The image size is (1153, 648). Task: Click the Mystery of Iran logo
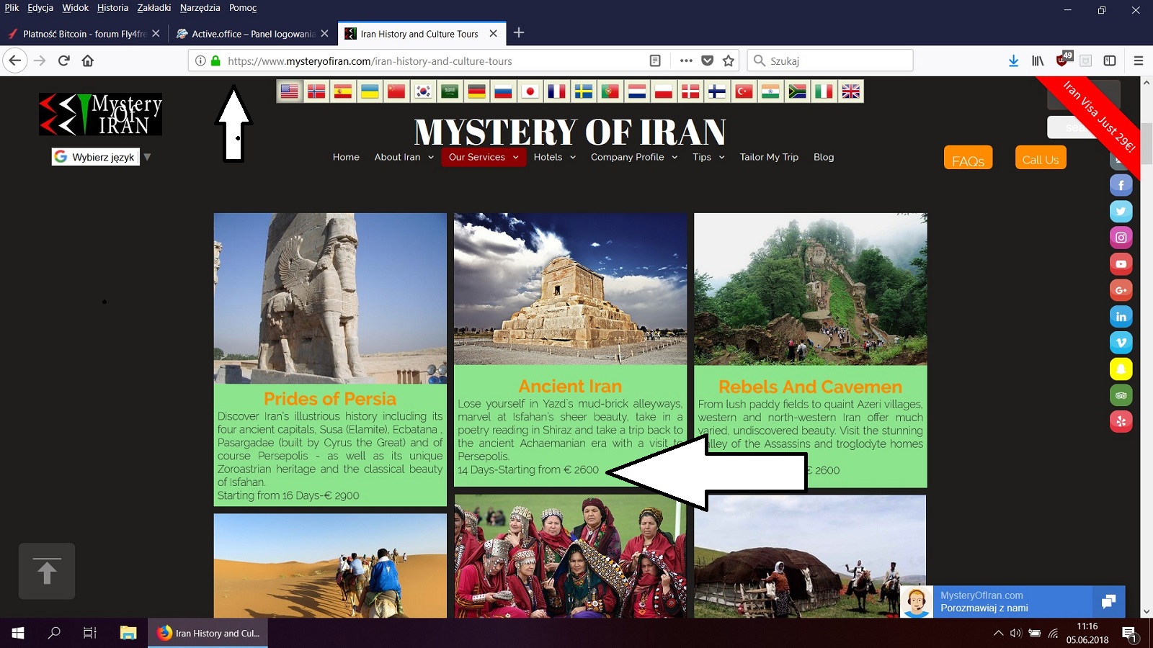click(x=100, y=114)
